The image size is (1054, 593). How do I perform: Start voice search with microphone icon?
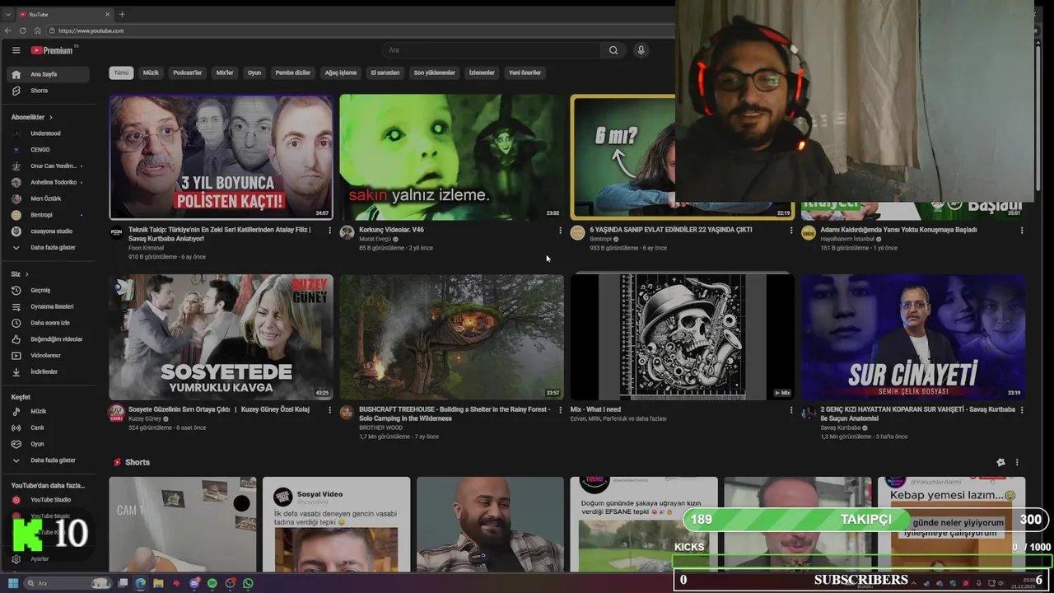tap(641, 50)
